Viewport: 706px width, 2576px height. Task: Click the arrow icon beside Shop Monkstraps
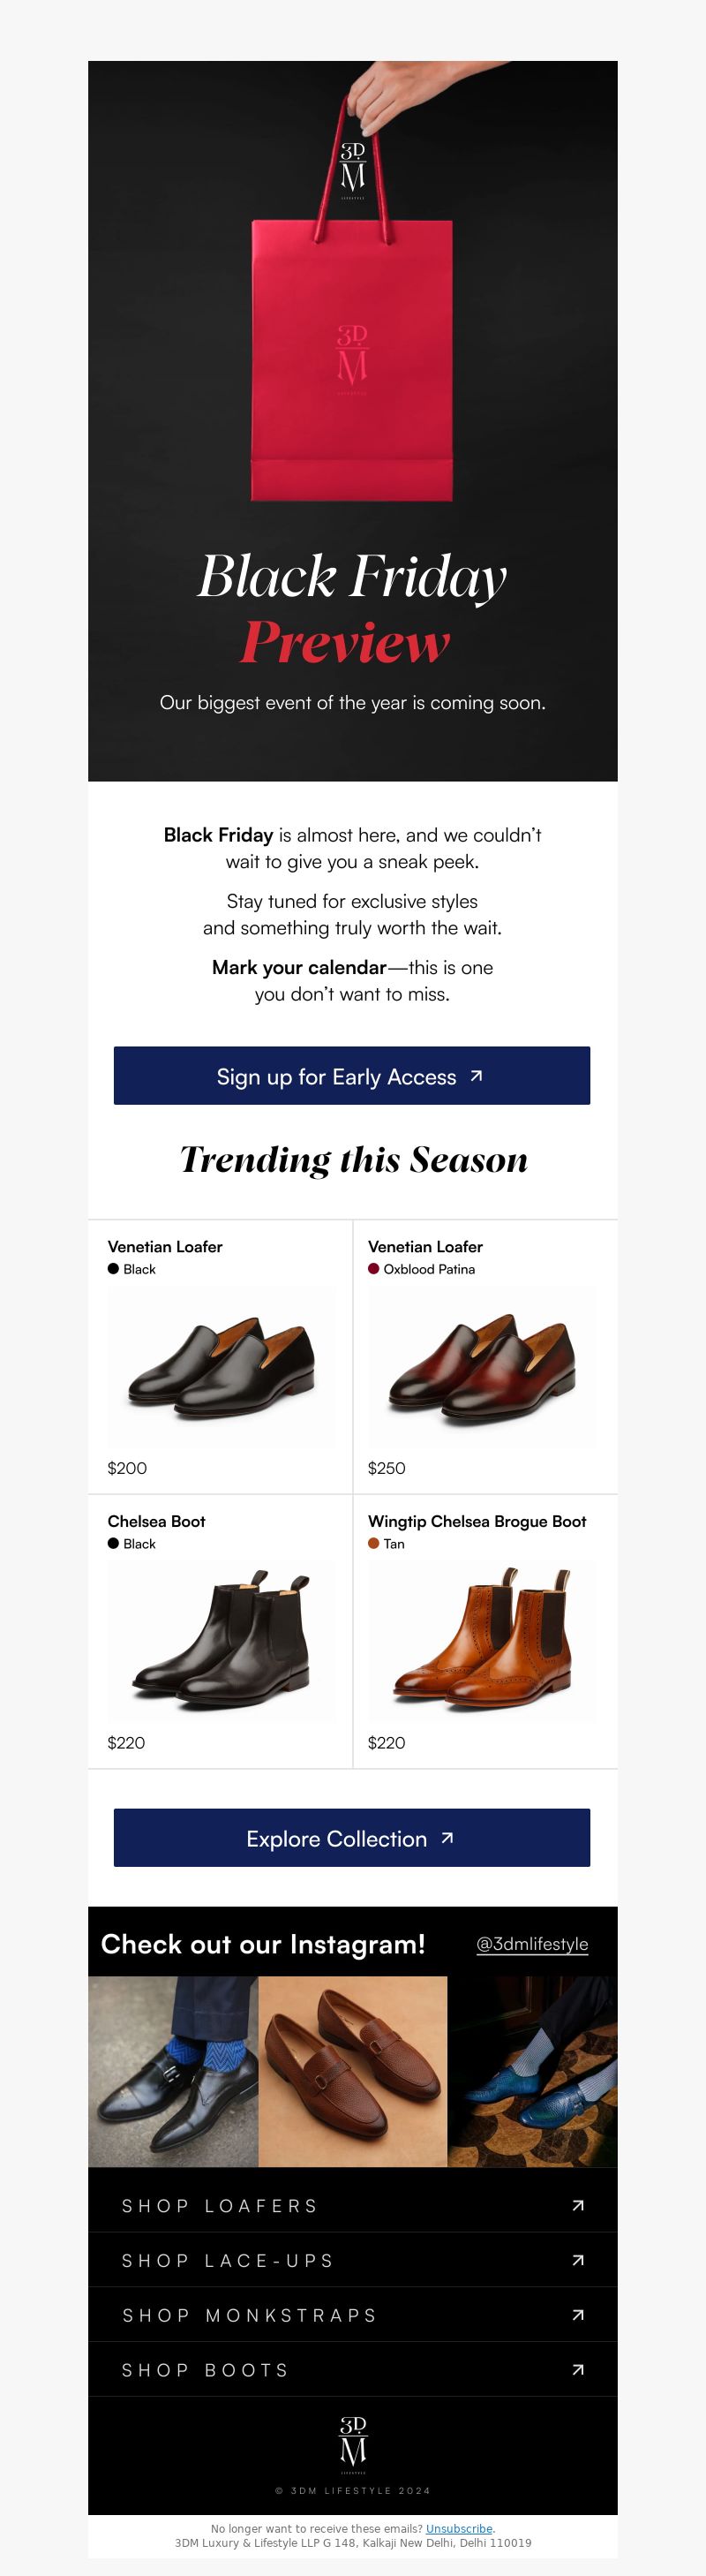(x=578, y=2315)
